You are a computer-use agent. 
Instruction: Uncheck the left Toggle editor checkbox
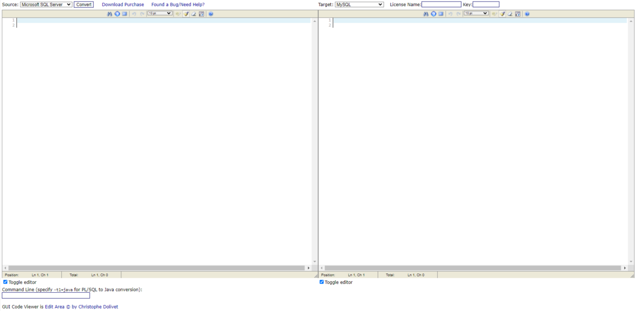pyautogui.click(x=5, y=282)
